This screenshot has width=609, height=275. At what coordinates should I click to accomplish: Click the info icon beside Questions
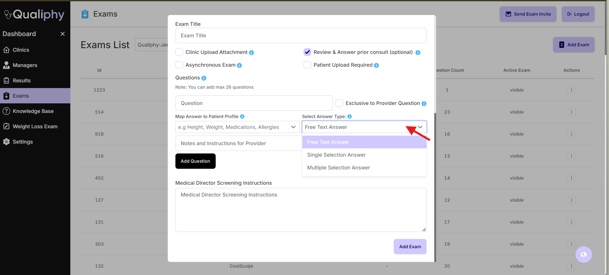point(204,78)
